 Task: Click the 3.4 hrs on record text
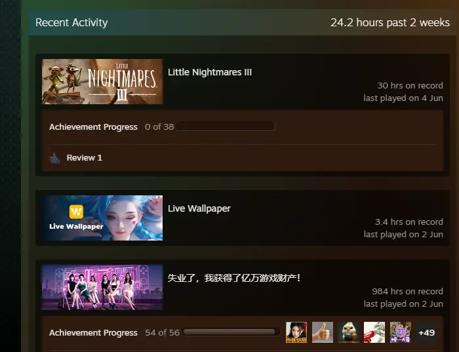(409, 222)
